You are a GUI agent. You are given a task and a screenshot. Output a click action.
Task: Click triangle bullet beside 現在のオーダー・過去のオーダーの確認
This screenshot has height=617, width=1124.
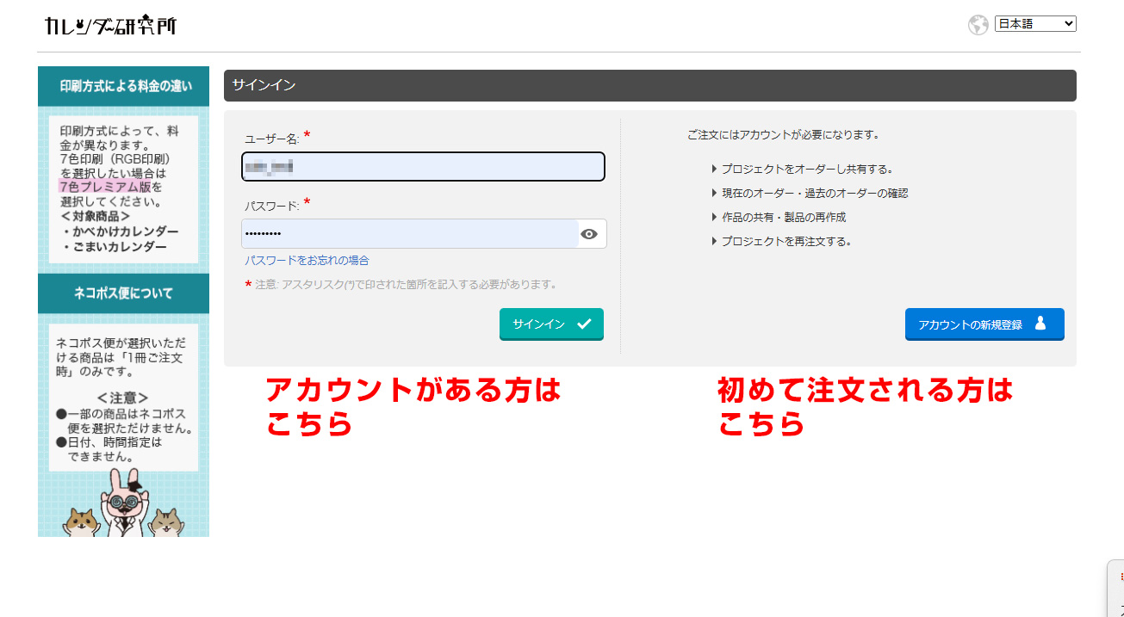coord(714,194)
